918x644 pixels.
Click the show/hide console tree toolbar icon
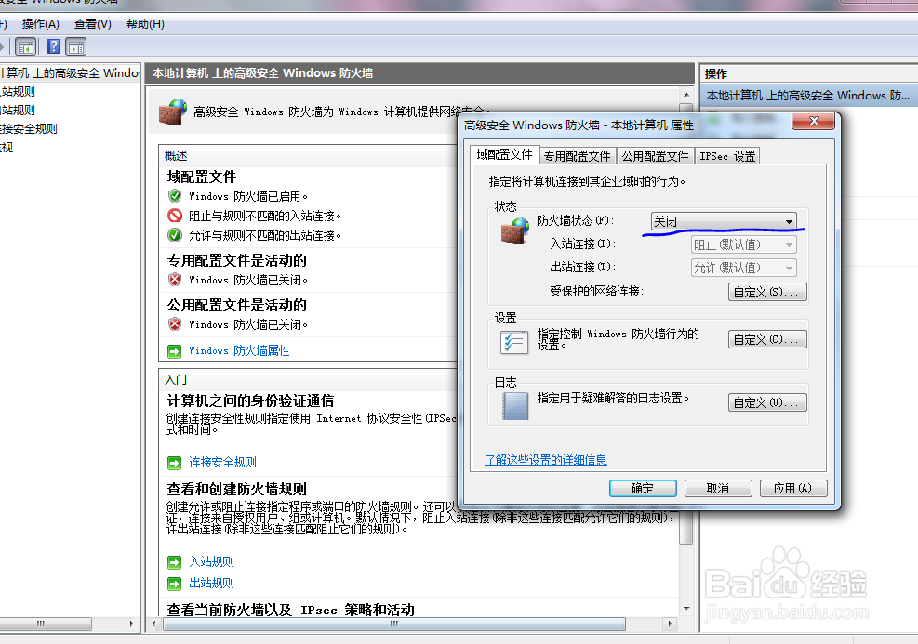[x=25, y=46]
